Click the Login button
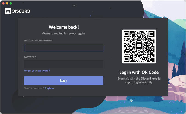Image resolution: width=186 pixels, height=114 pixels. (x=63, y=80)
